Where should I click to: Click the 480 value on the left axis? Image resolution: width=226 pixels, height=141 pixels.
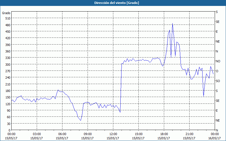pyautogui.click(x=8, y=25)
